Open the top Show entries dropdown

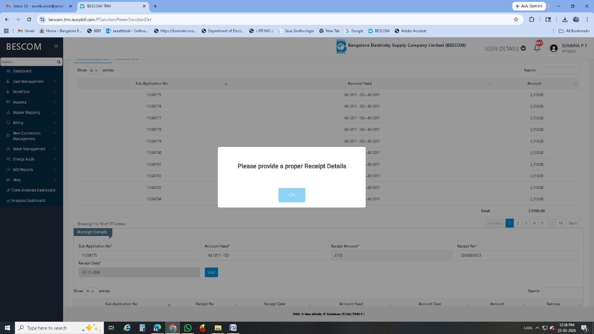point(94,71)
